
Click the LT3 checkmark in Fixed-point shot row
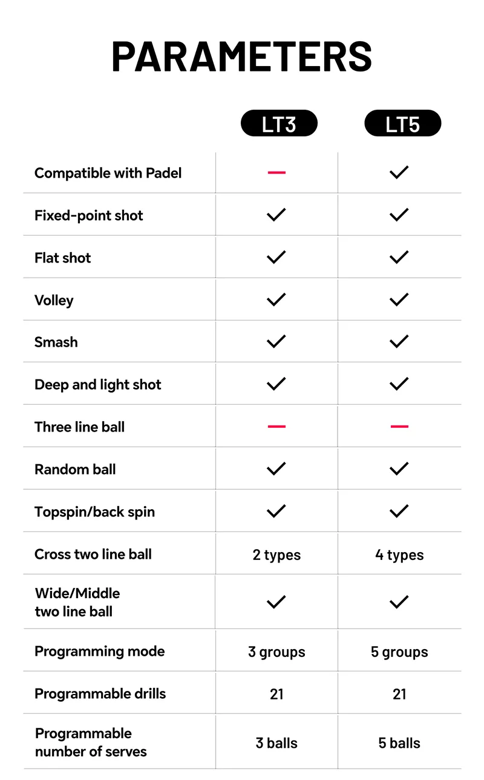coord(276,215)
